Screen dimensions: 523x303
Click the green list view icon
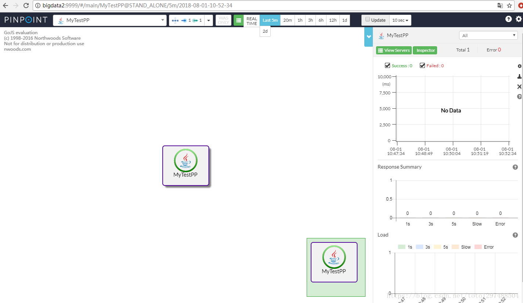238,20
